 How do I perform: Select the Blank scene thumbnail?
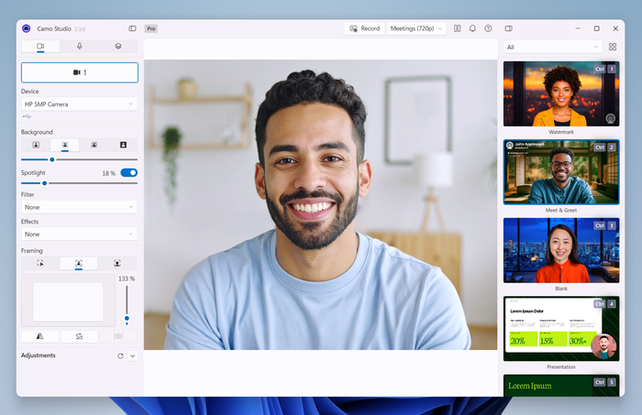[x=561, y=250]
